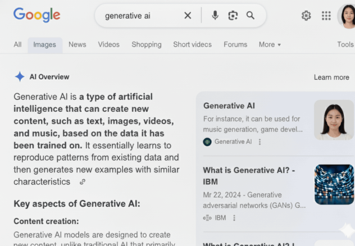Screen dimensions: 355x246
Task: Open 'What is Generative AI? - IBM' result
Action: pos(249,176)
